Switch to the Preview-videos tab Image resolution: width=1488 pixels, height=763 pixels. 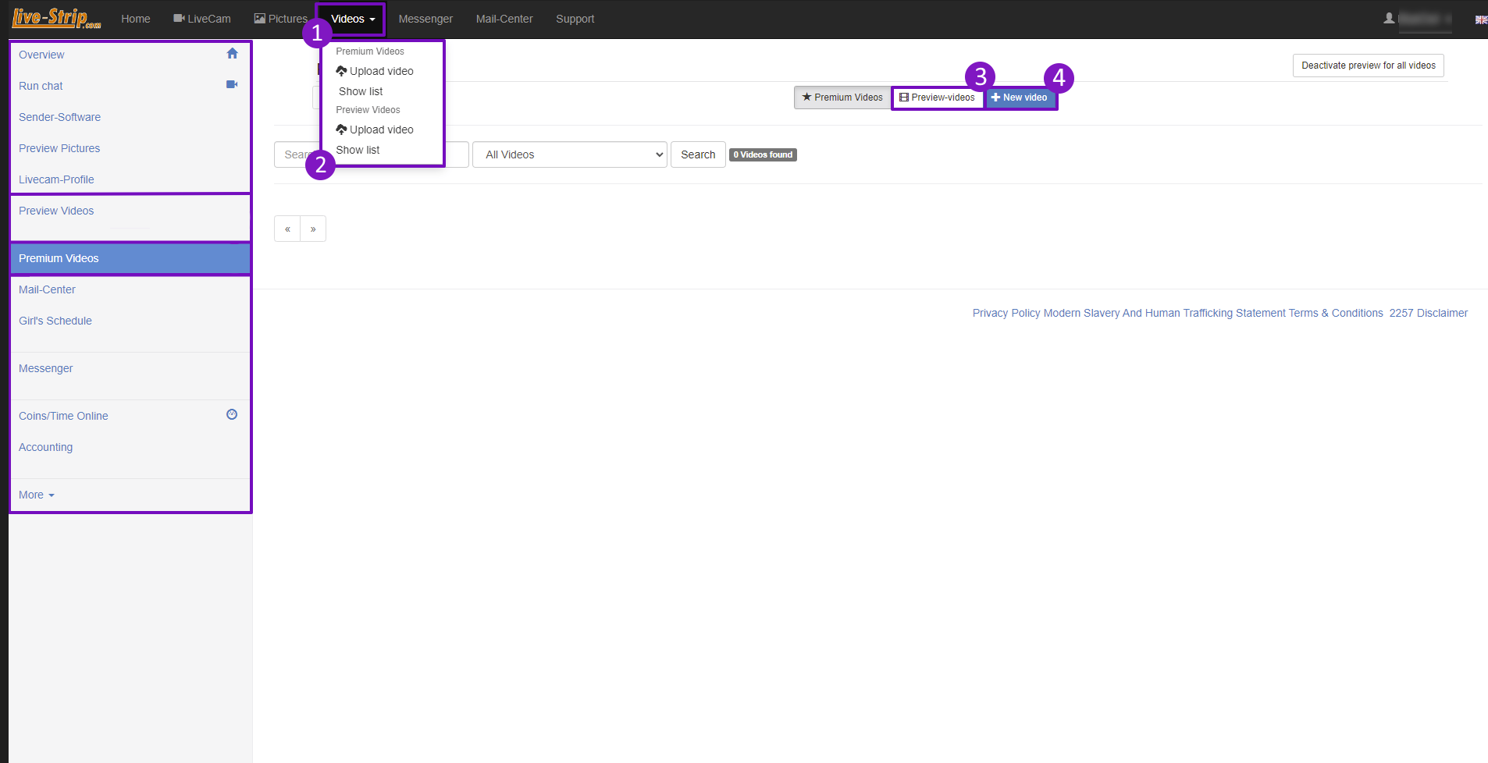click(937, 98)
